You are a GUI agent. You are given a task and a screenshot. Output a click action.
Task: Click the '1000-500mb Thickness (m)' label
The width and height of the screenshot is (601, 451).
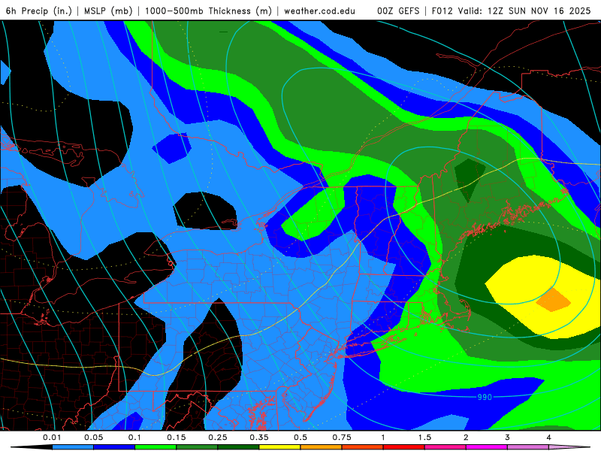(x=208, y=11)
